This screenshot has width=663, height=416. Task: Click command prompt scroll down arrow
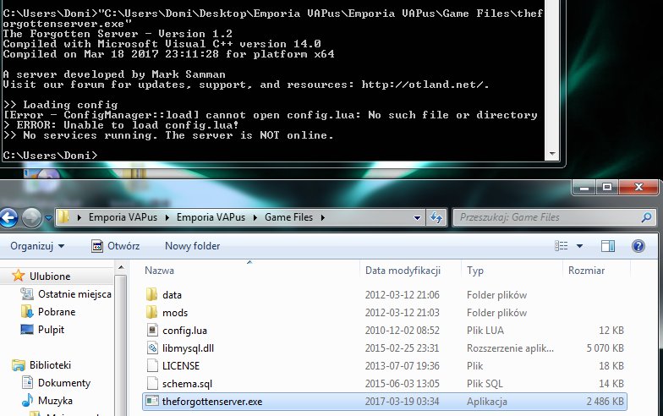pyautogui.click(x=552, y=154)
